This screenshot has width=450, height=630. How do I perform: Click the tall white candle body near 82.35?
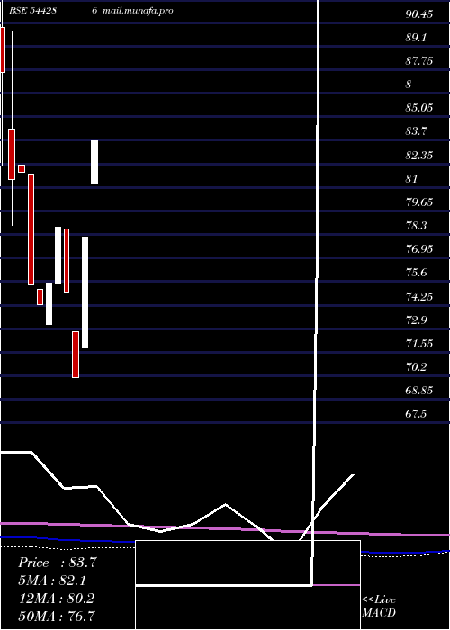pos(94,162)
